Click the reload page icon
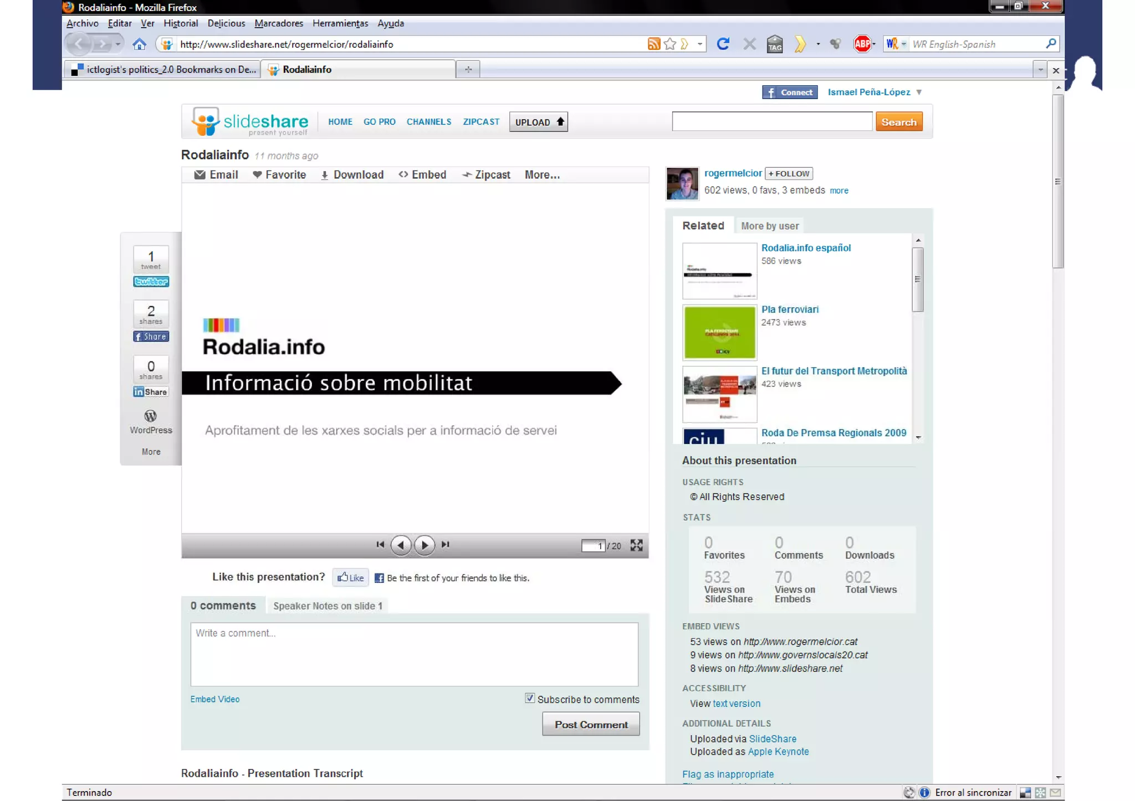Image resolution: width=1135 pixels, height=801 pixels. coord(723,44)
